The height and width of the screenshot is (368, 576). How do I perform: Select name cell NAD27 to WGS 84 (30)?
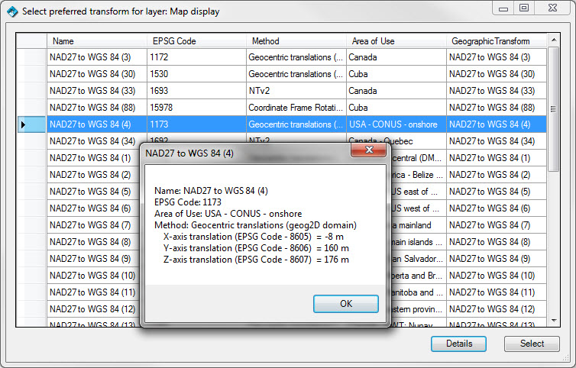pos(97,74)
